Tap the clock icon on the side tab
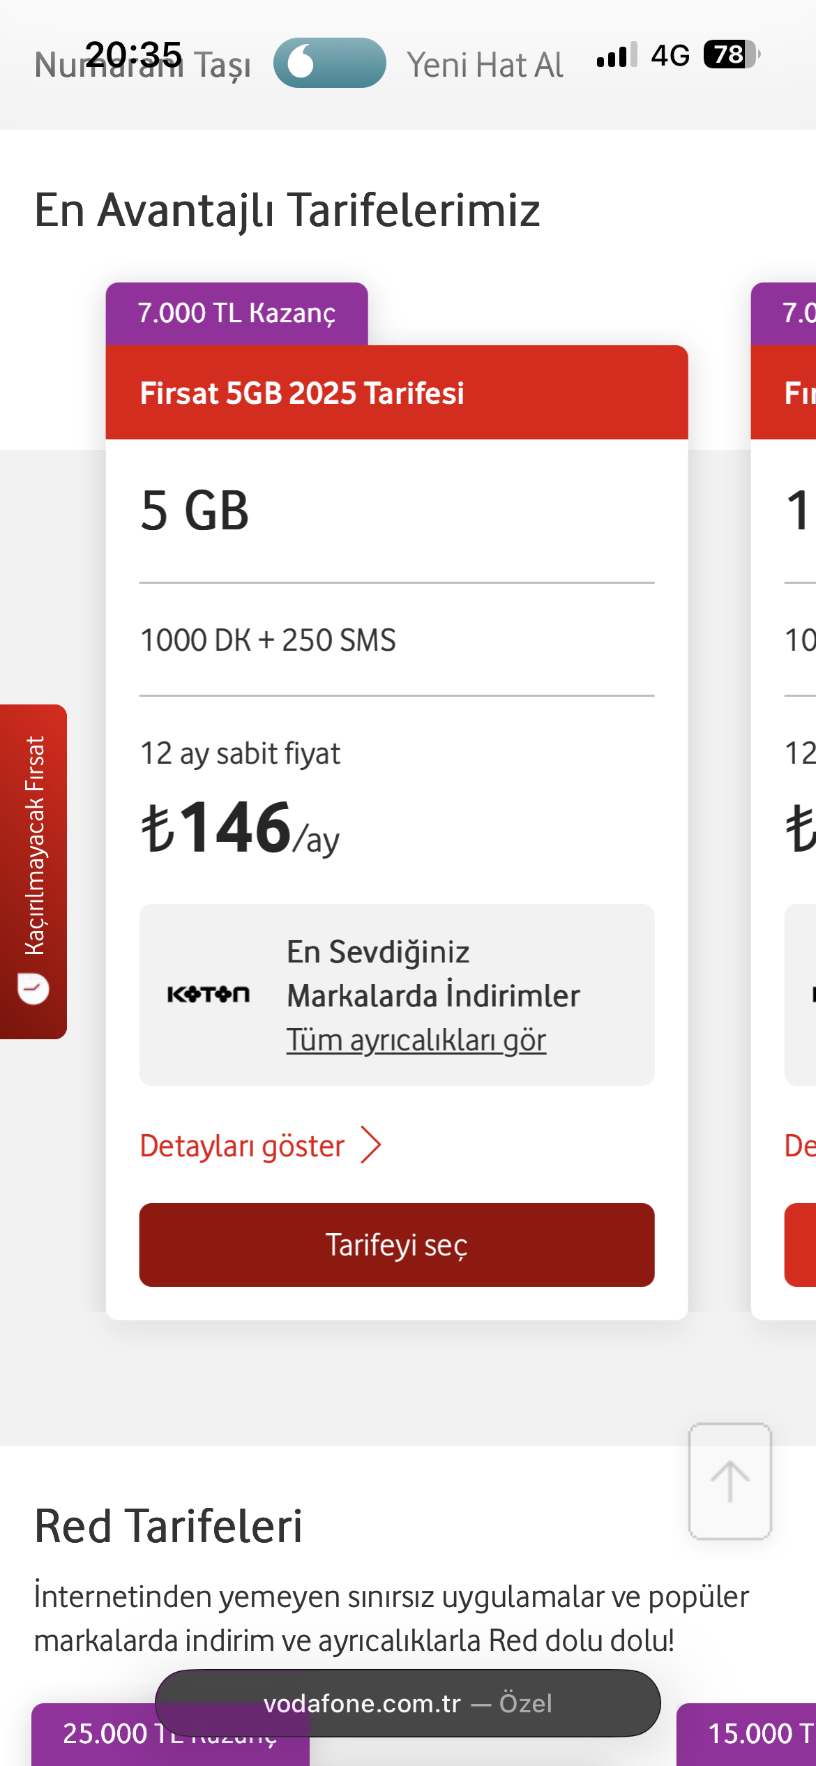Image resolution: width=816 pixels, height=1766 pixels. 33,989
